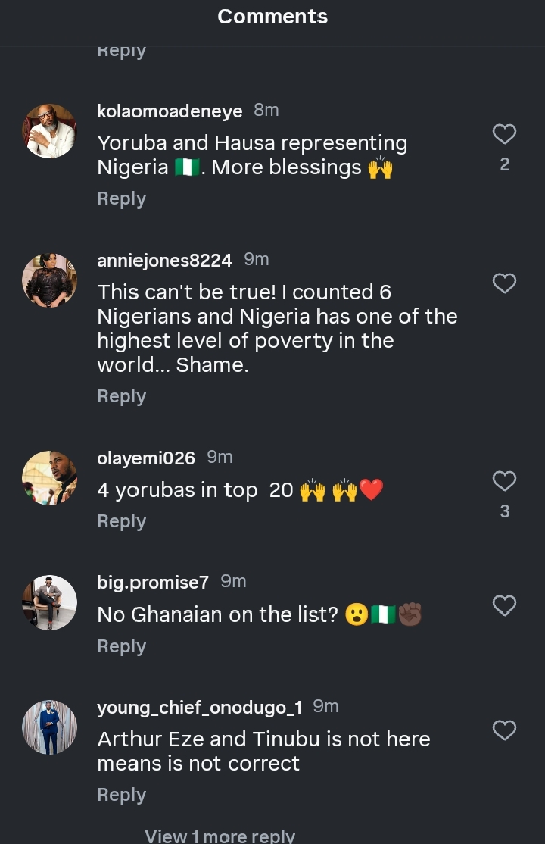Open the anniejones8224 username link
This screenshot has height=844, width=545.
(164, 261)
